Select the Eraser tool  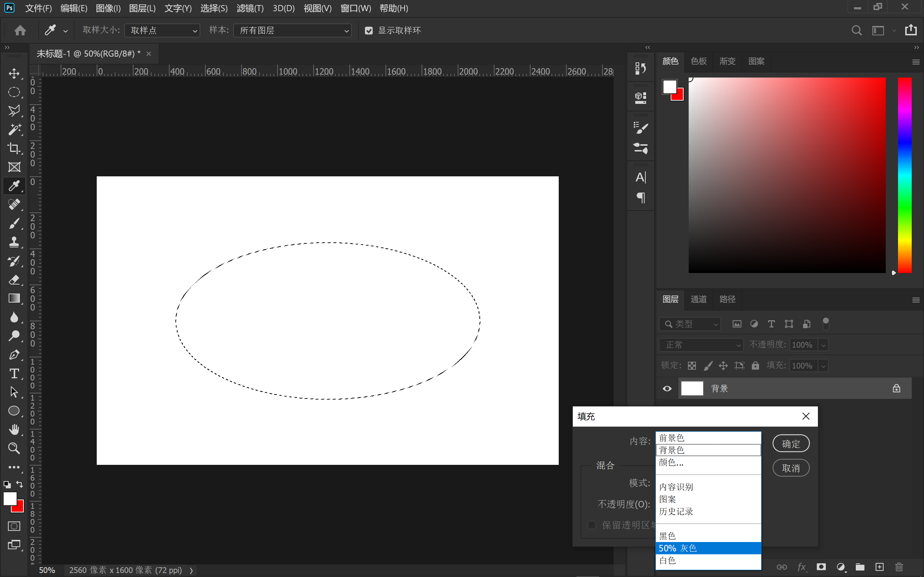pos(14,280)
